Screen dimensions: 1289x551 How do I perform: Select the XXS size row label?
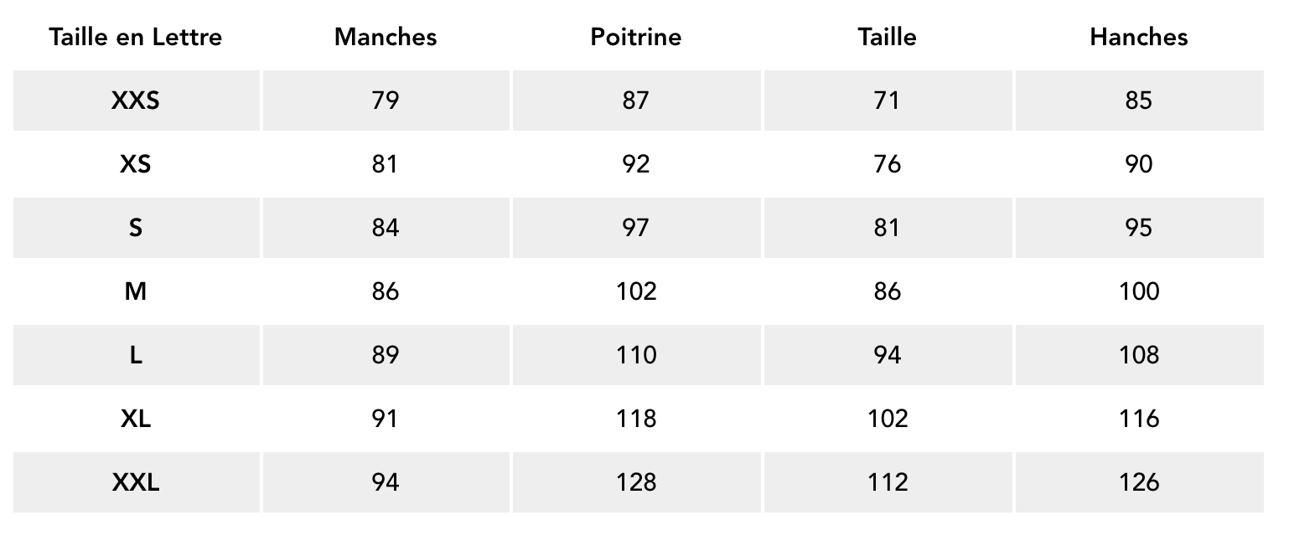point(136,100)
